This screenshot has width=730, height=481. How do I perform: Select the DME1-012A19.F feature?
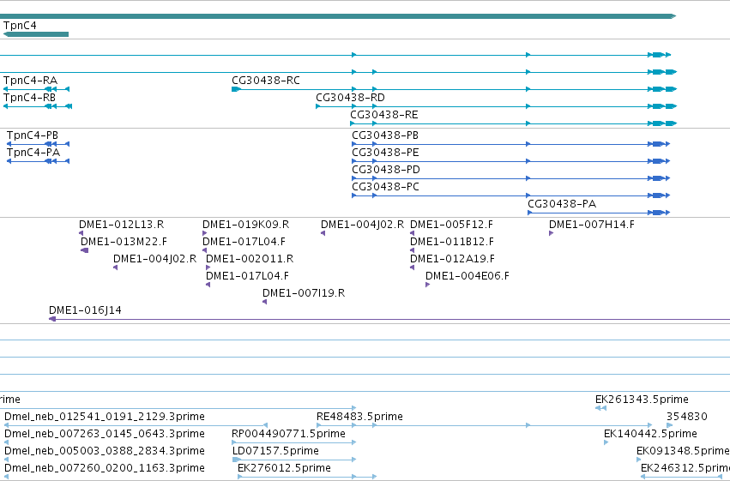point(453,259)
